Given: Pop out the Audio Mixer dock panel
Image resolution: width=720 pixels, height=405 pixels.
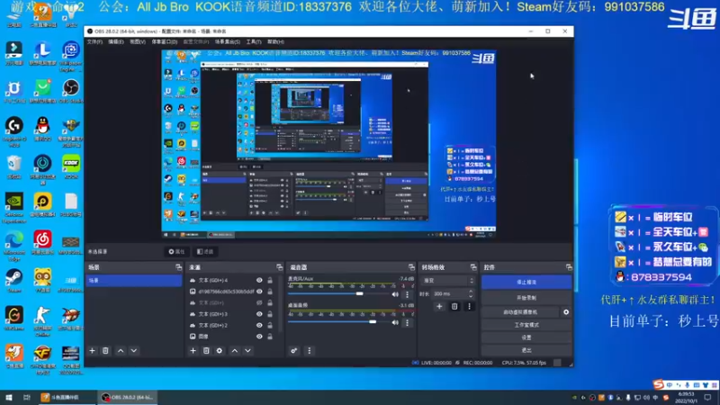Looking at the screenshot, I should click(x=411, y=267).
